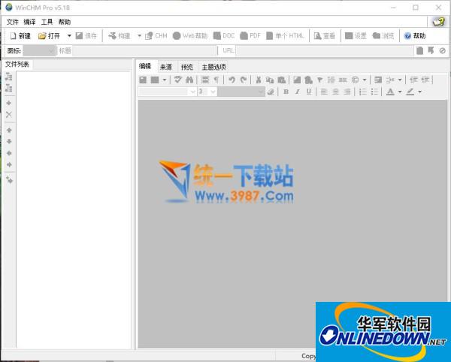Click the eraser clear formatting icon
Screen dimensions: 451x362
[271, 92]
